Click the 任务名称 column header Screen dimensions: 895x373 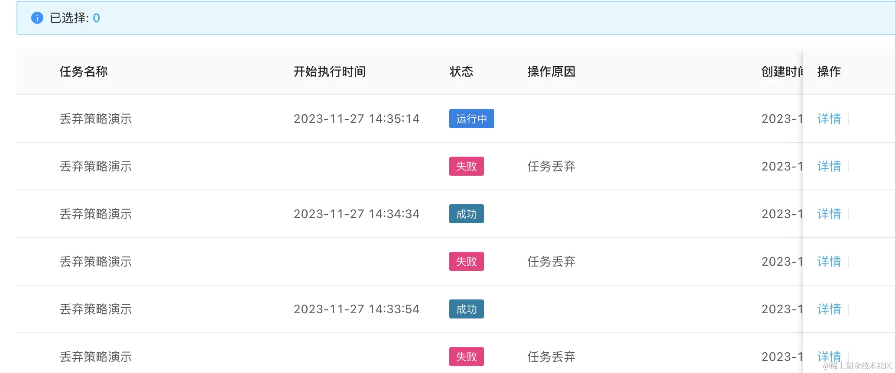coord(84,71)
